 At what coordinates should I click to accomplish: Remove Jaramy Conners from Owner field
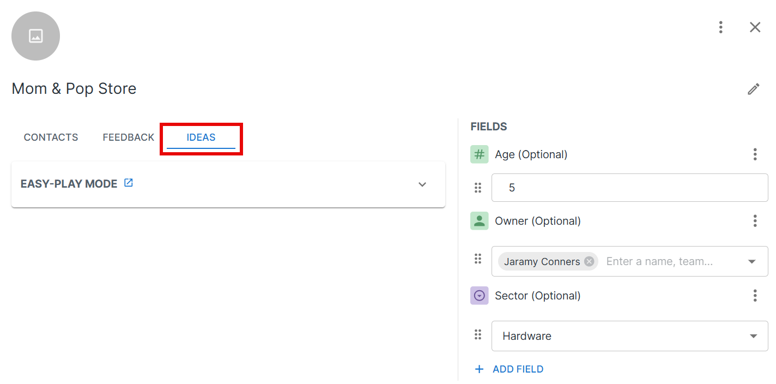pyautogui.click(x=589, y=261)
